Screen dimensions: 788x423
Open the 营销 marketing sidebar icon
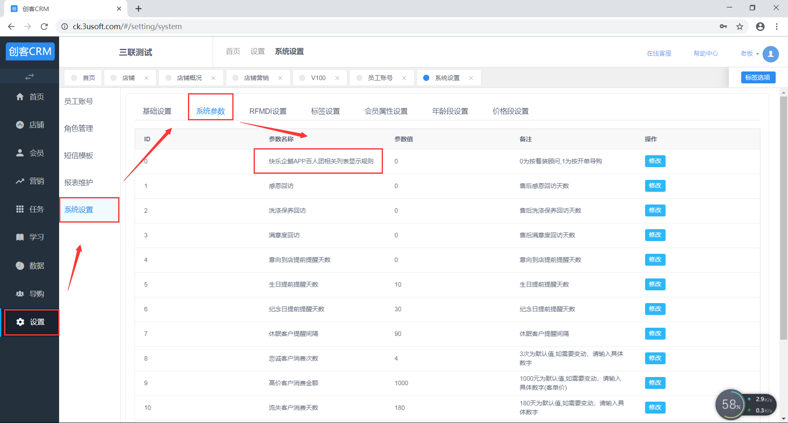[20, 181]
